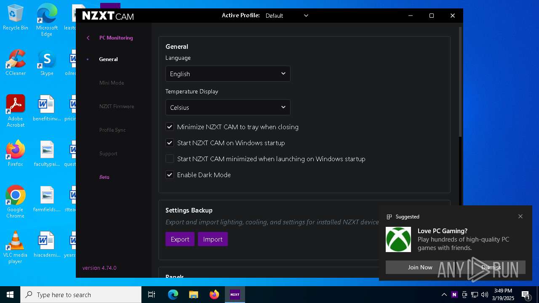Open Profile Sync settings
Screen dimensions: 539x303
(112, 130)
